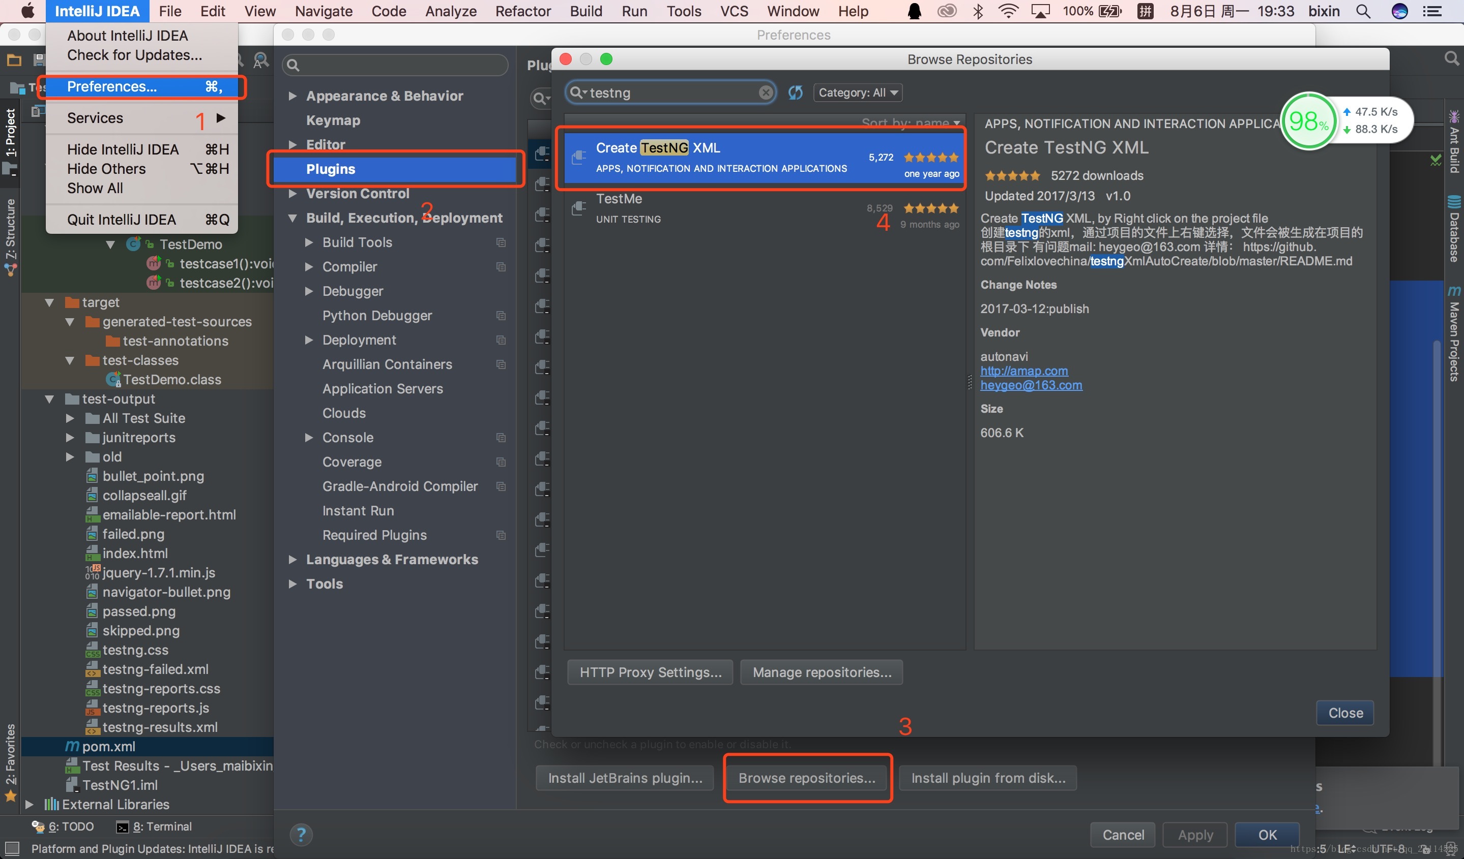Click the testng plugin search field
This screenshot has width=1464, height=859.
(670, 93)
